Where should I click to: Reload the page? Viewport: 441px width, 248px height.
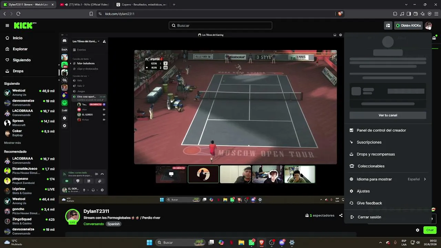point(18,14)
